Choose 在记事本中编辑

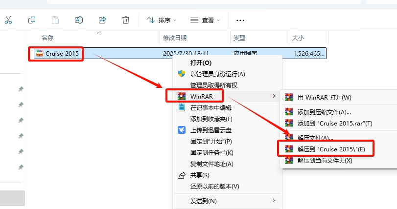(211, 108)
